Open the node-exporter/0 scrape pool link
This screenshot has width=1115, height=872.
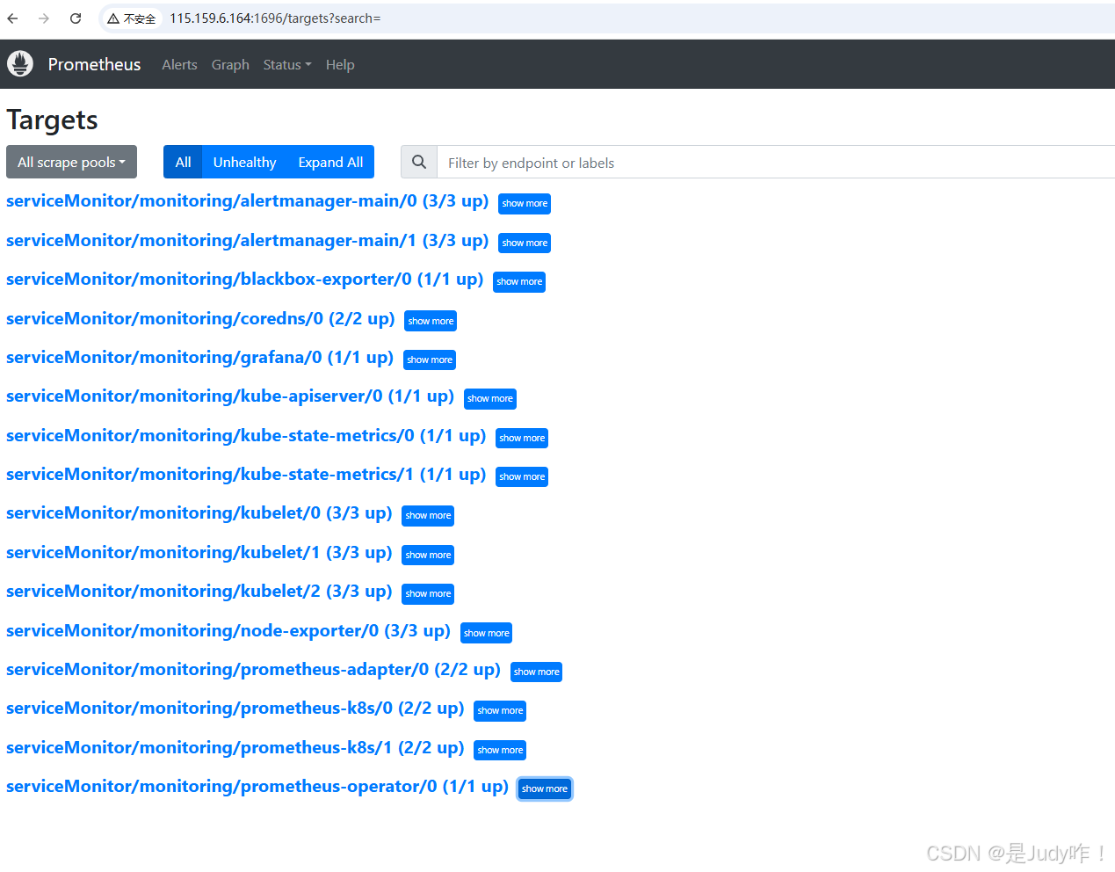pyautogui.click(x=228, y=631)
